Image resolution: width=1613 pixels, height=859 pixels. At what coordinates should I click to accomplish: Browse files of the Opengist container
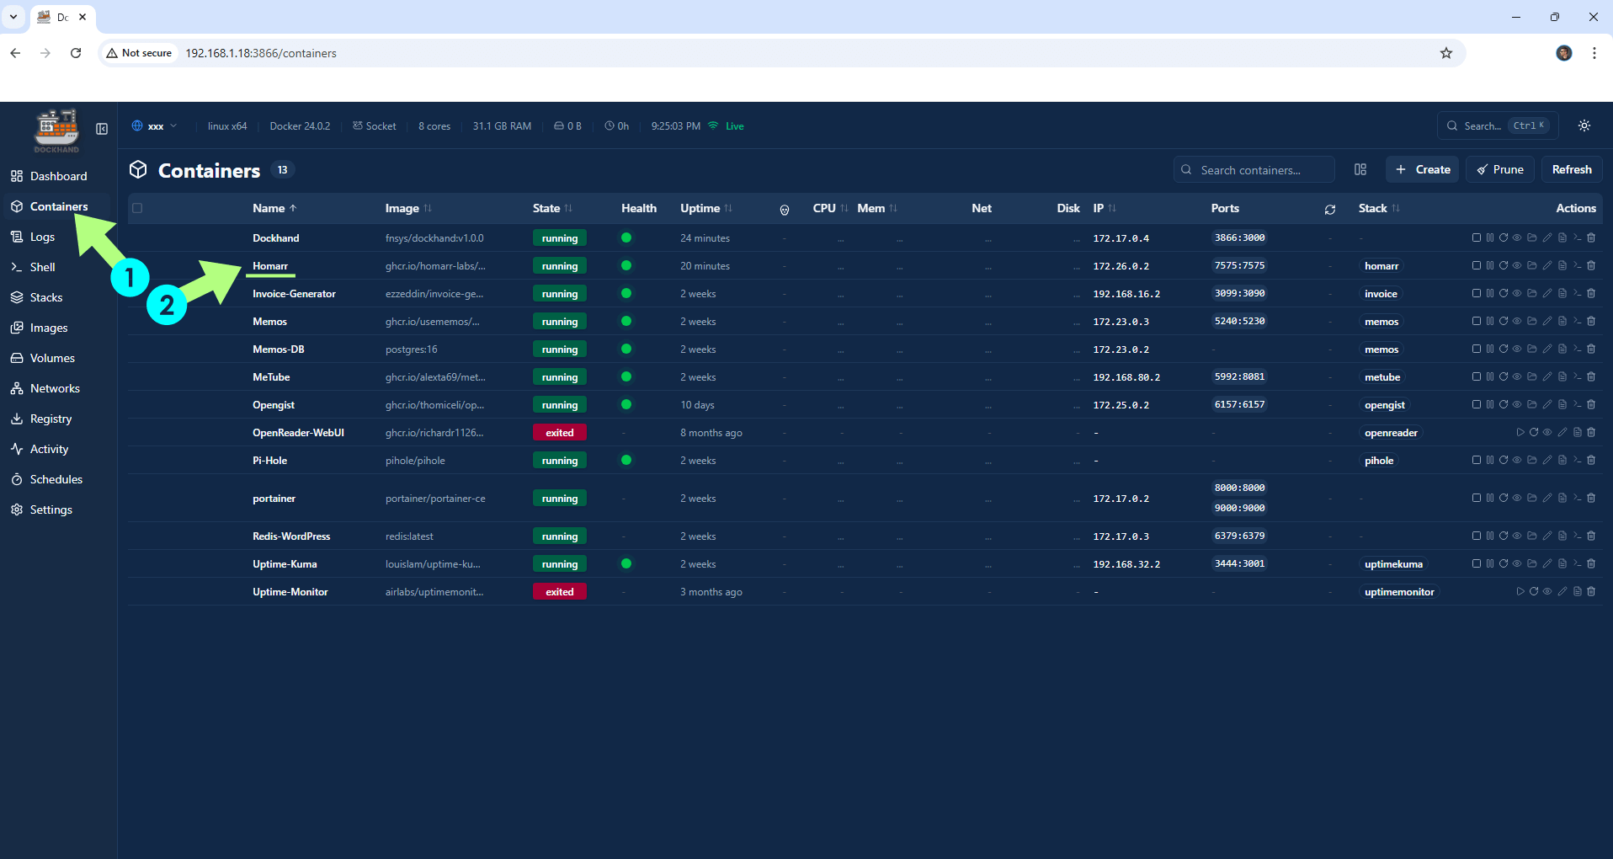pyautogui.click(x=1532, y=404)
